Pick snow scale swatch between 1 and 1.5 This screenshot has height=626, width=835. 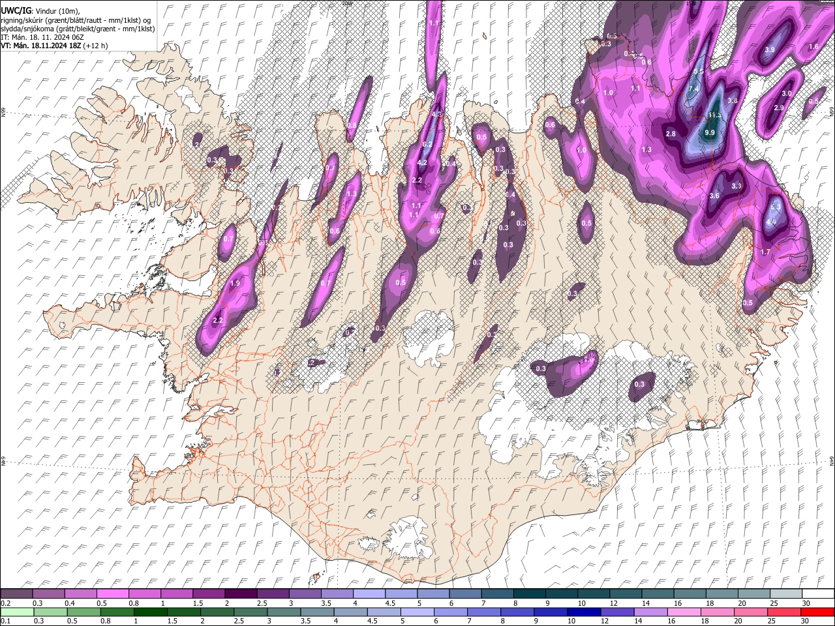[x=177, y=593]
